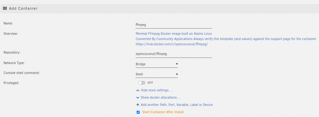Click the down chevron icon for Show docker allocations
319x117 pixels.
click(138, 98)
